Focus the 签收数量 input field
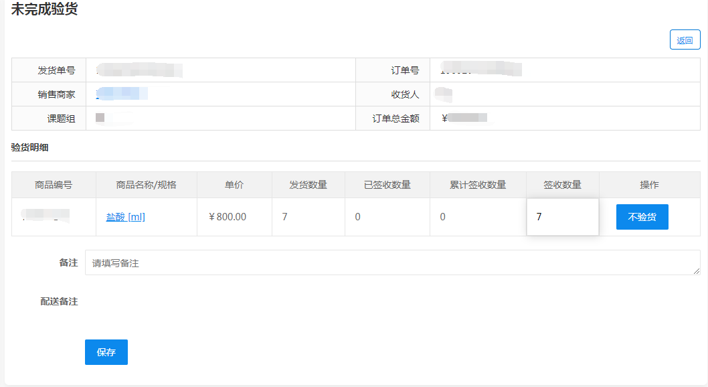 coord(562,217)
